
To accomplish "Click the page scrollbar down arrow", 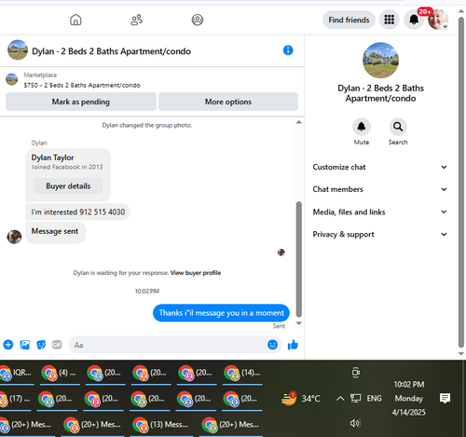I will tap(461, 353).
